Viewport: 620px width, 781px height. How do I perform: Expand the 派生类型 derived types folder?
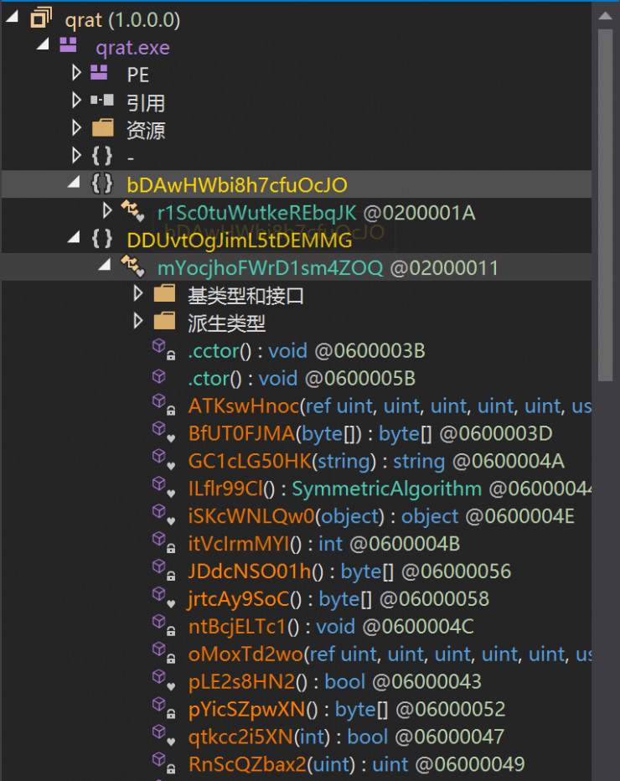pyautogui.click(x=138, y=323)
